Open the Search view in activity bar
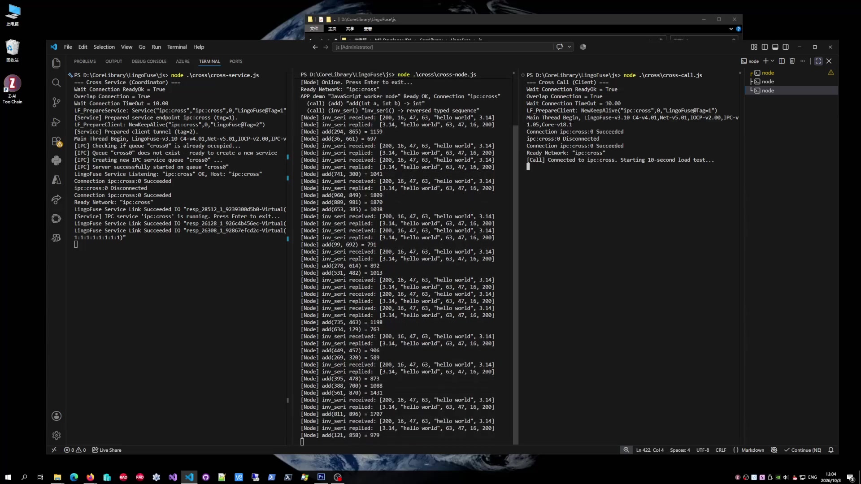The height and width of the screenshot is (484, 861). 56,83
